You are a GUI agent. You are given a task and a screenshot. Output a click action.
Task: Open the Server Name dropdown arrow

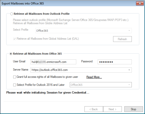pyautogui.click(x=129, y=70)
